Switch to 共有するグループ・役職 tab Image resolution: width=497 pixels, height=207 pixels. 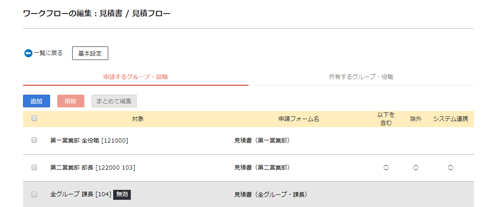(x=361, y=77)
